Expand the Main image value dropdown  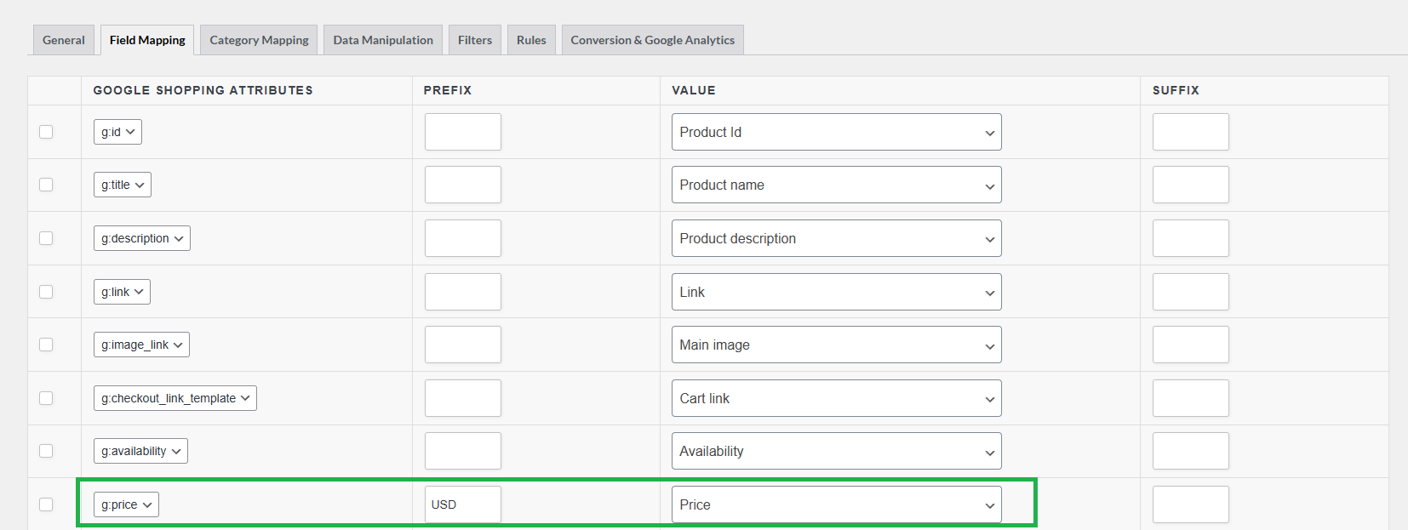click(x=836, y=345)
